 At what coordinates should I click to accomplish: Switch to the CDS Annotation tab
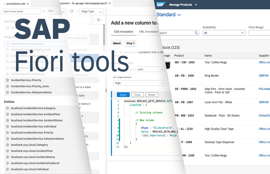pyautogui.click(x=123, y=32)
